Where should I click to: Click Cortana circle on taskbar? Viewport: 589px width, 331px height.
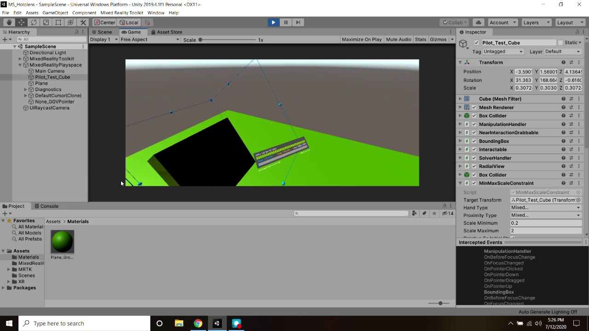[159, 323]
